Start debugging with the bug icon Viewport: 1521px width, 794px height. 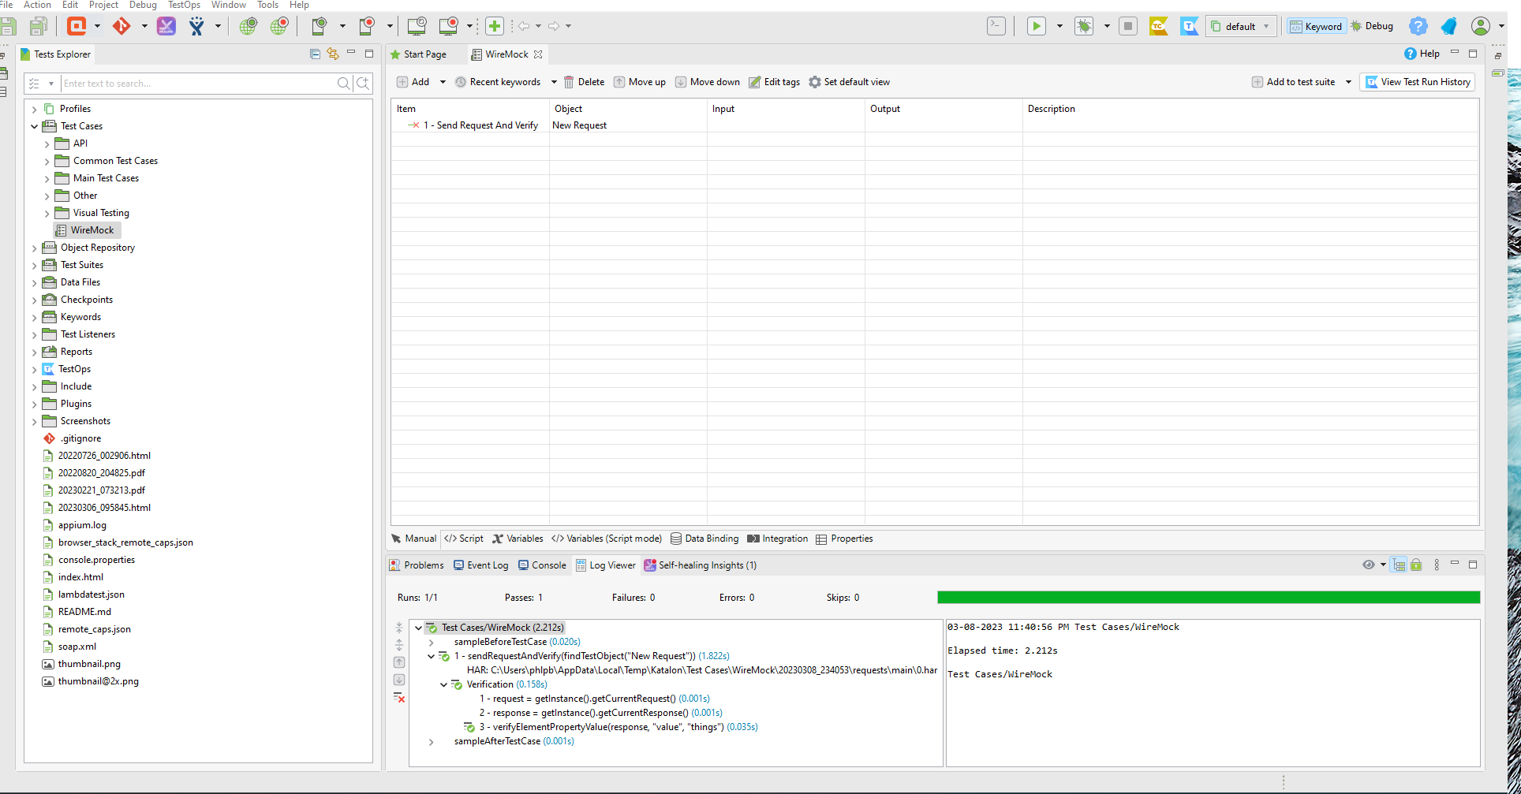[x=1084, y=26]
